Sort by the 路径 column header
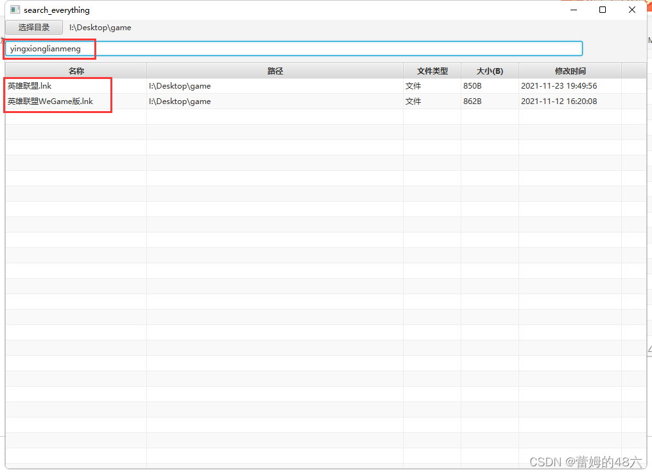The width and height of the screenshot is (652, 474). pos(275,71)
